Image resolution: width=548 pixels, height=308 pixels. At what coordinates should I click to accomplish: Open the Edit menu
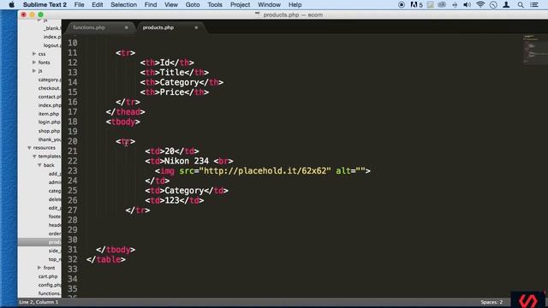pos(97,5)
